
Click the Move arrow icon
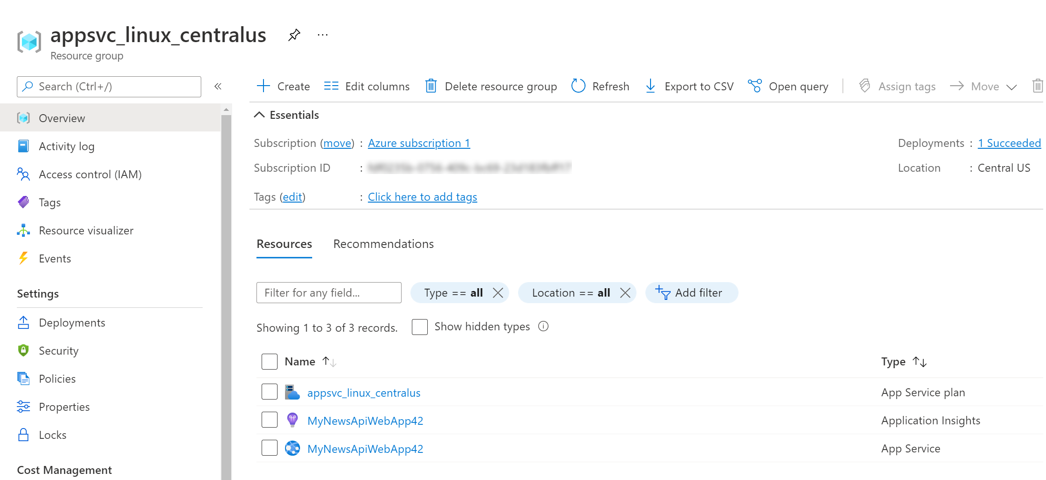tap(957, 86)
